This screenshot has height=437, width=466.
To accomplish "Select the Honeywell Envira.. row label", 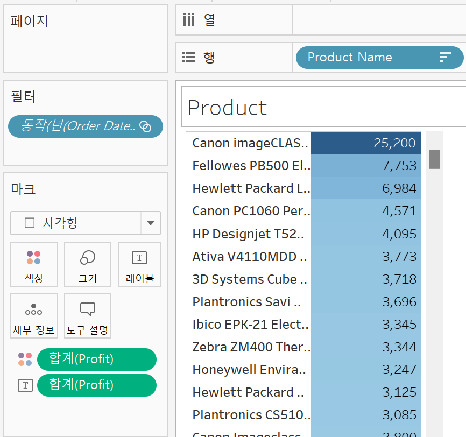I will tap(249, 370).
